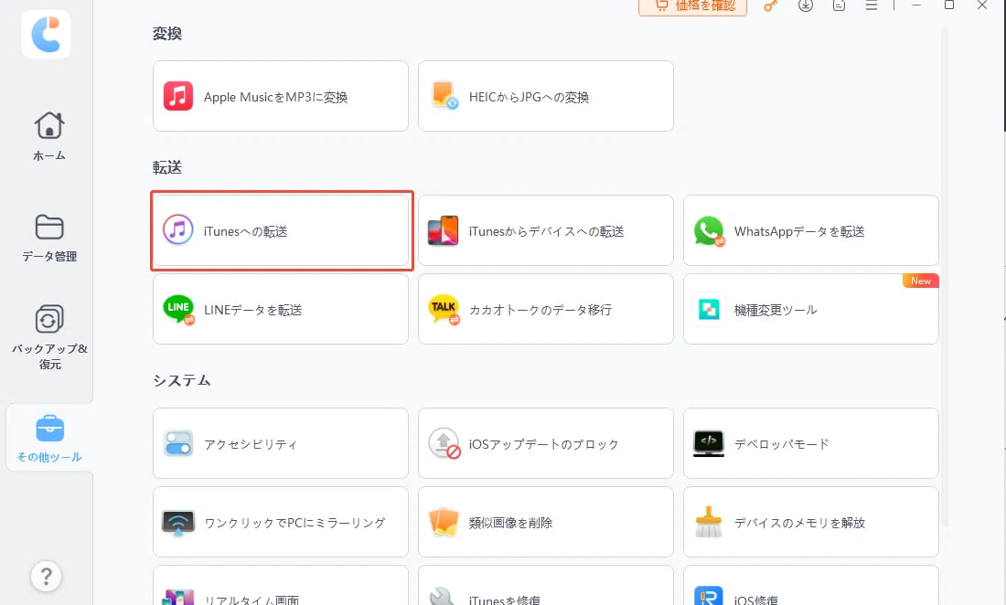
Task: Click the download icon in the title bar
Action: (805, 6)
